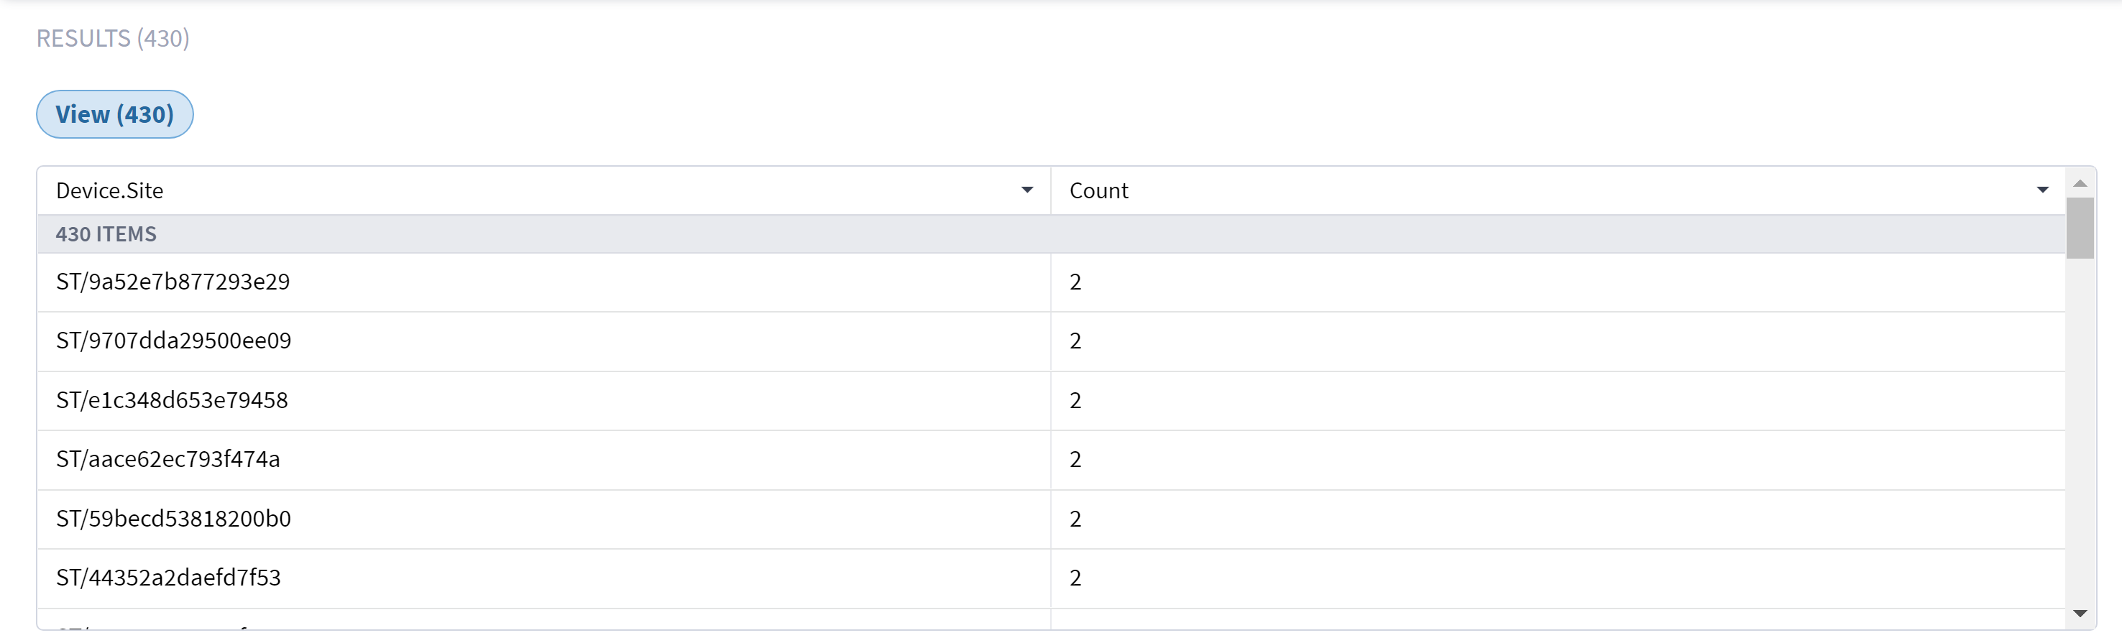Select row ST/aace62ec793f474a
The width and height of the screenshot is (2122, 643).
(168, 459)
